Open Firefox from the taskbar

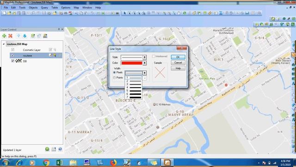coord(113,162)
